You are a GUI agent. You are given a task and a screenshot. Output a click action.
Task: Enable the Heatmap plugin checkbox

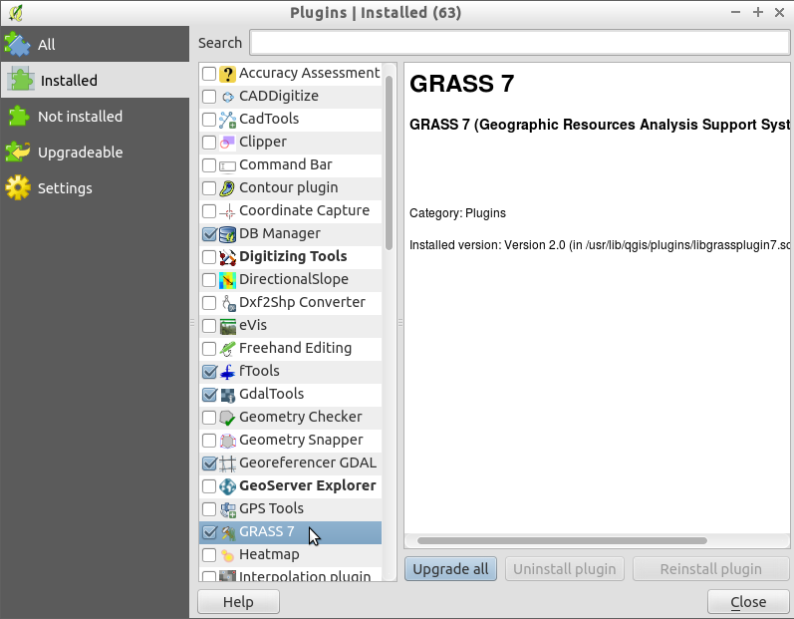209,555
